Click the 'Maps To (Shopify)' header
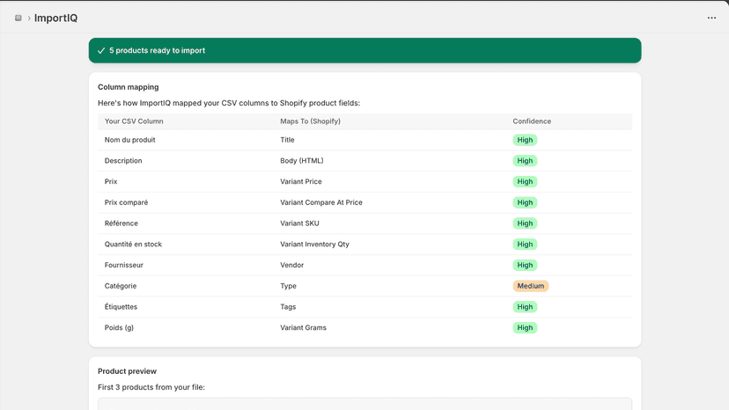The image size is (729, 410). (310, 121)
